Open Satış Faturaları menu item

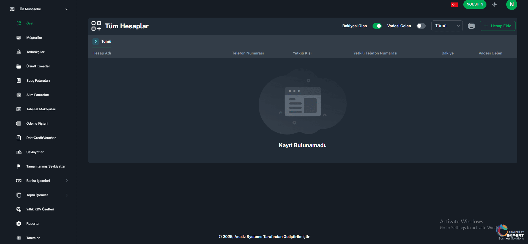pos(38,81)
